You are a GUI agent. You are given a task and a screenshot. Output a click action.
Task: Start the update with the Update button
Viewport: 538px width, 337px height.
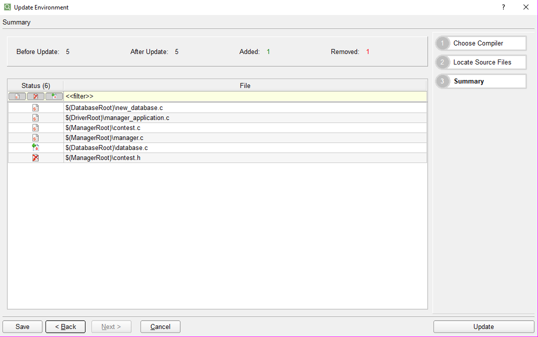coord(483,326)
